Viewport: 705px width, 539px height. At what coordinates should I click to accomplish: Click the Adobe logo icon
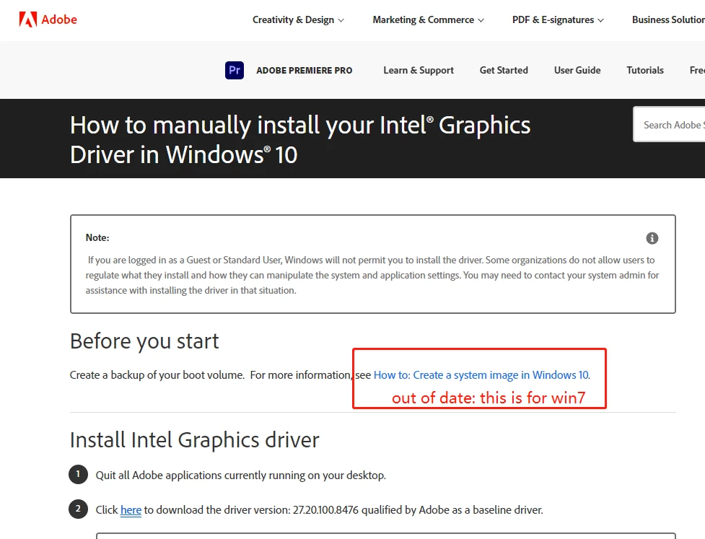coord(28,19)
